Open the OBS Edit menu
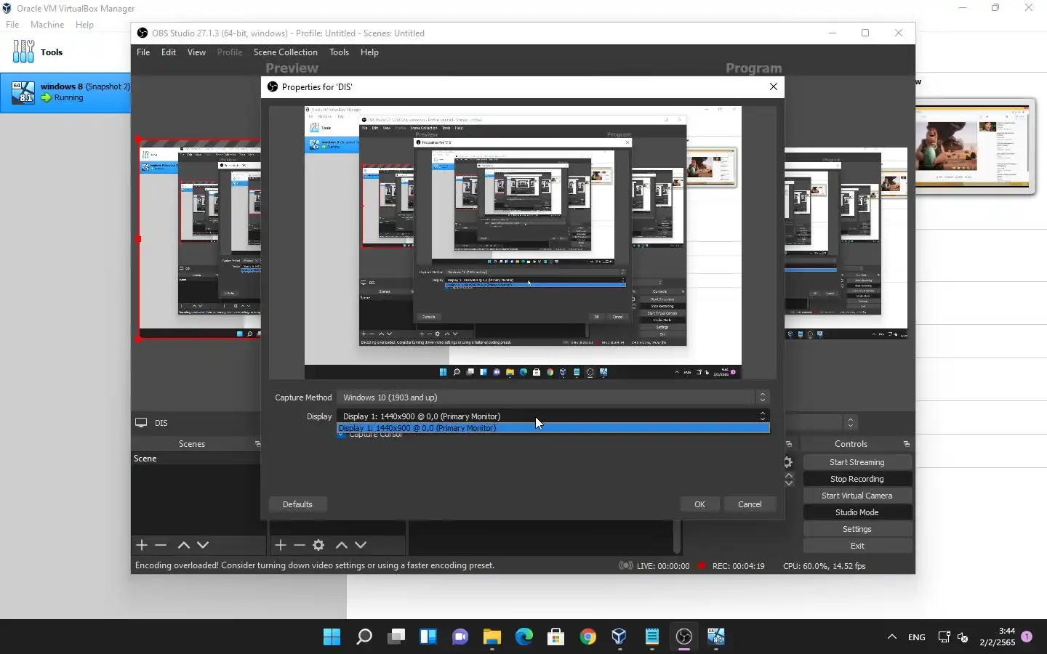 point(169,52)
